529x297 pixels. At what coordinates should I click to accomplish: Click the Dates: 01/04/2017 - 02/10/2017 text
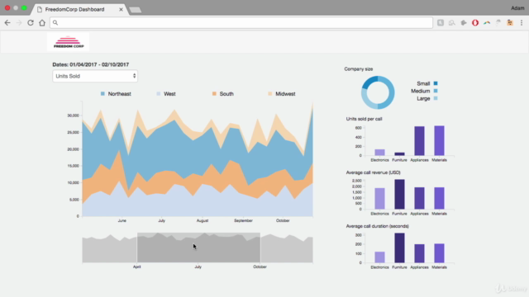coord(90,64)
